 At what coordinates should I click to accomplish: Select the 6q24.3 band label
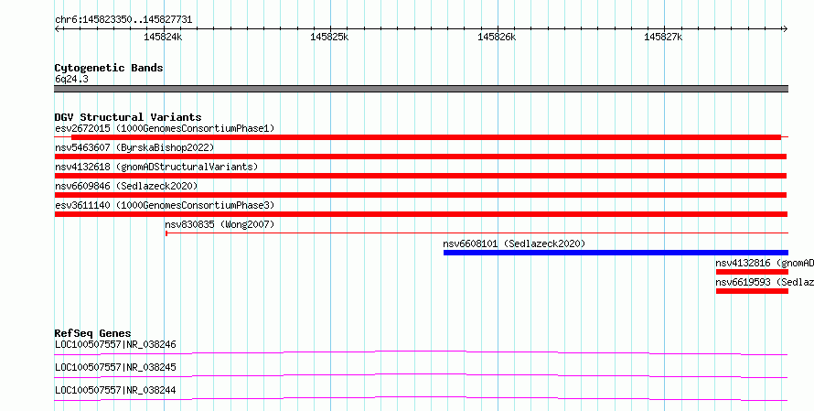[x=71, y=79]
